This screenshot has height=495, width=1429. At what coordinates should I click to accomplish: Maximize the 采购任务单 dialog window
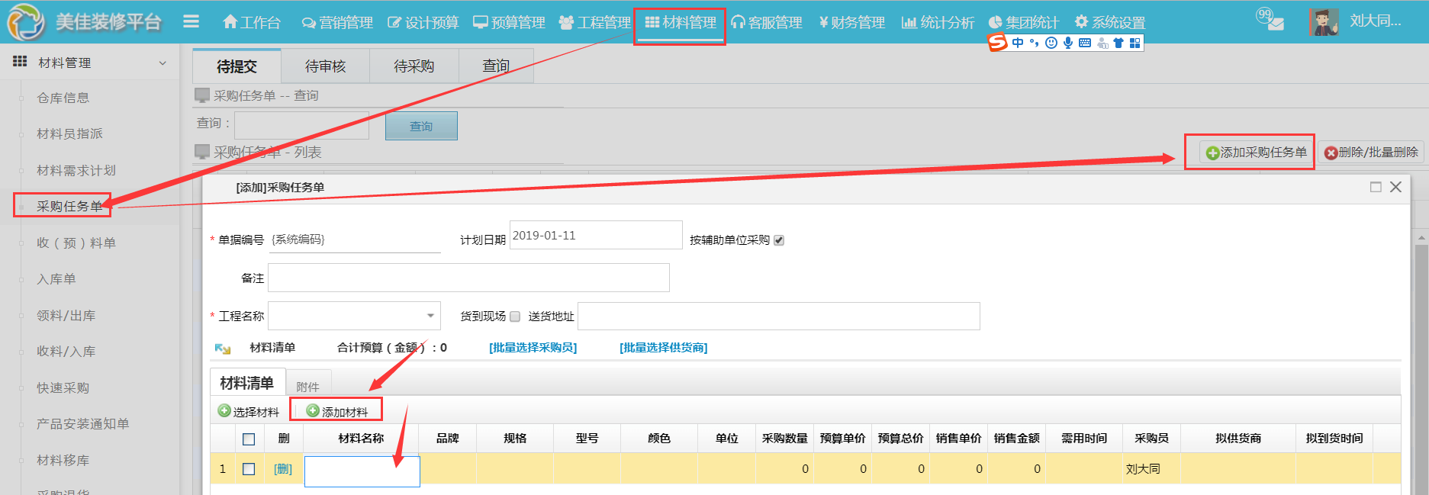click(x=1376, y=187)
